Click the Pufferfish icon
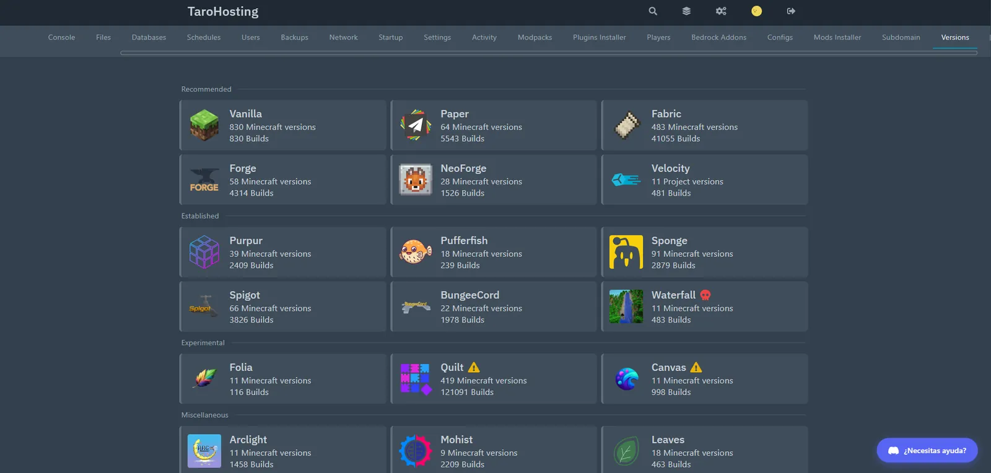The image size is (991, 473). click(x=416, y=252)
